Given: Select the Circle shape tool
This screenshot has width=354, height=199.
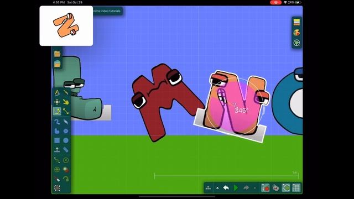Looking at the screenshot, I should pos(66,140).
